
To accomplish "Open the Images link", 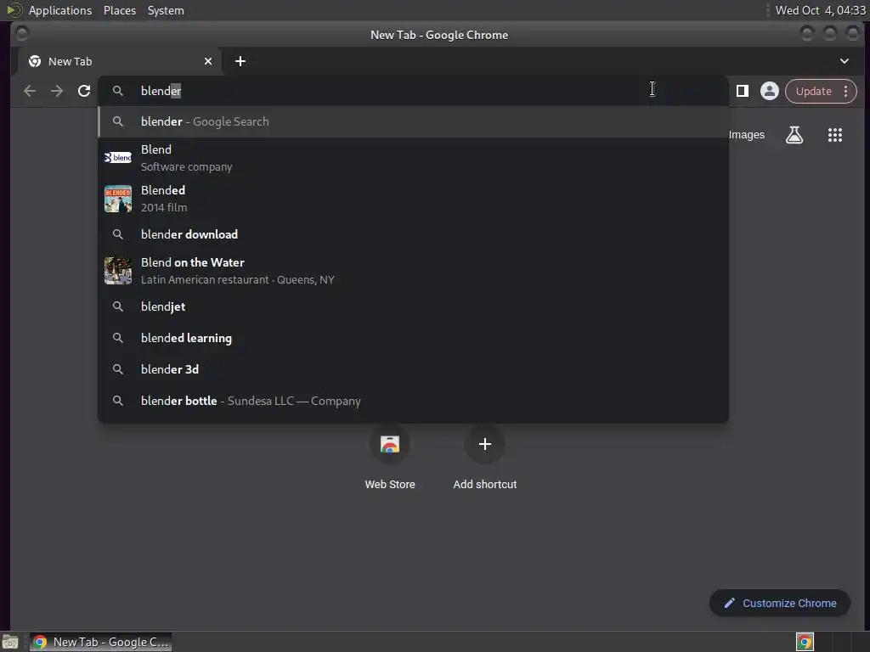I will click(x=746, y=135).
